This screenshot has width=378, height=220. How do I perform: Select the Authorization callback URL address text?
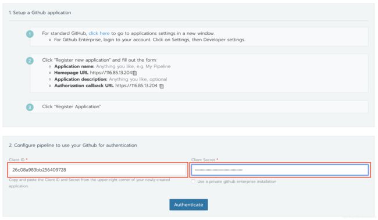[x=136, y=86]
